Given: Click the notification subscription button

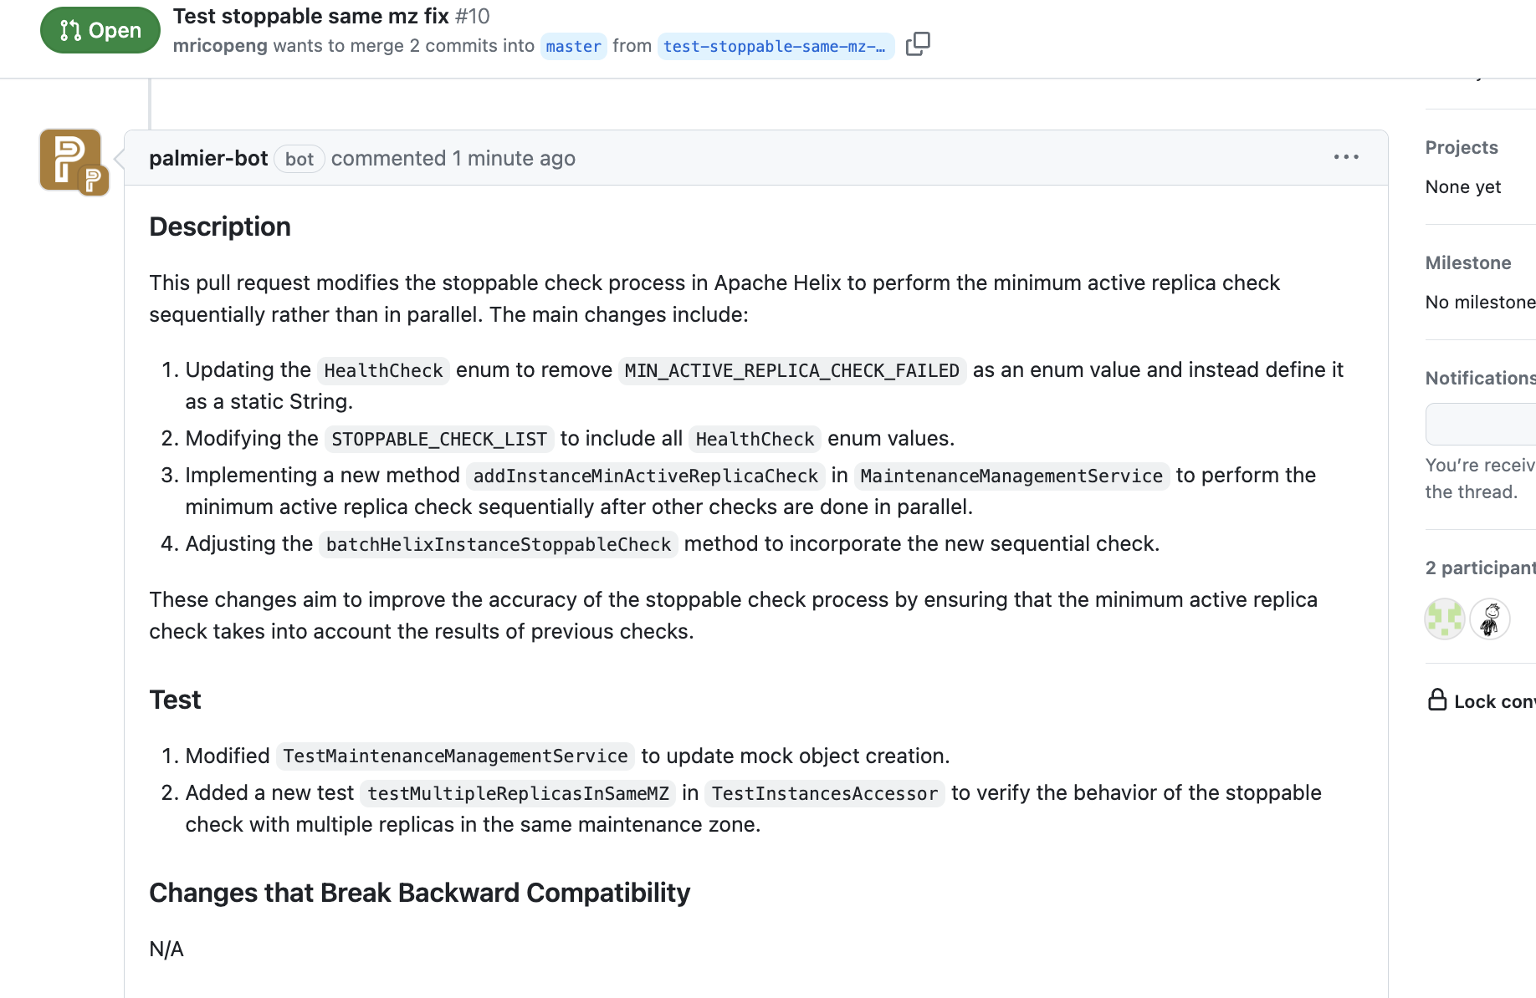Looking at the screenshot, I should [1481, 425].
